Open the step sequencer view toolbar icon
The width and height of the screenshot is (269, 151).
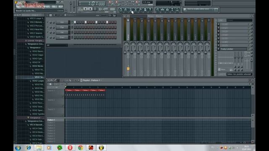tap(162, 10)
